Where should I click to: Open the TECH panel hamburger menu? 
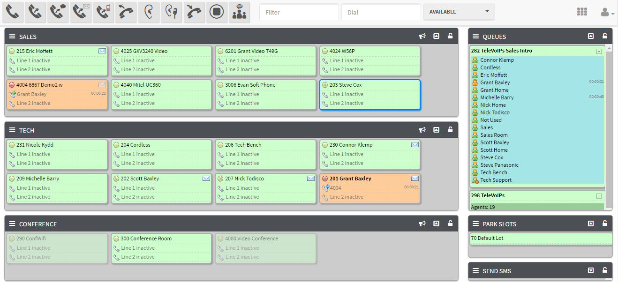(11, 130)
